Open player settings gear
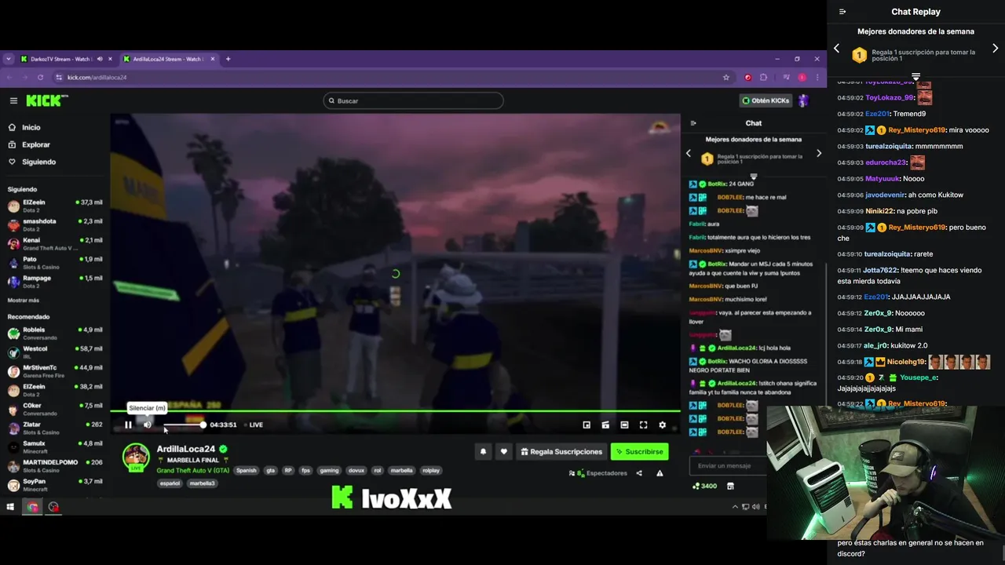The width and height of the screenshot is (1005, 565). (662, 425)
